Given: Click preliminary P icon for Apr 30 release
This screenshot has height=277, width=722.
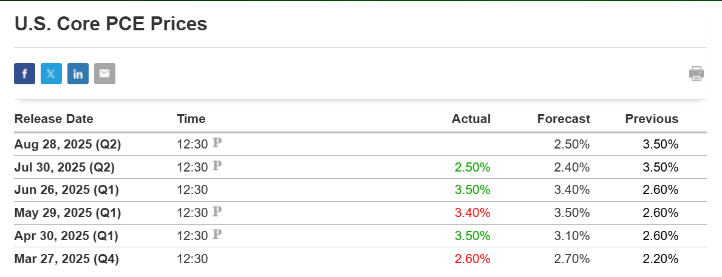Looking at the screenshot, I should pos(217,235).
